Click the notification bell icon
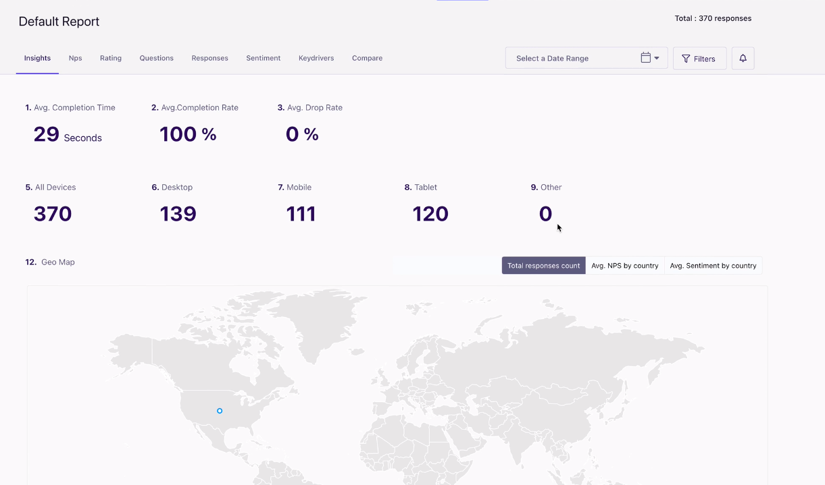The image size is (825, 485). click(743, 59)
